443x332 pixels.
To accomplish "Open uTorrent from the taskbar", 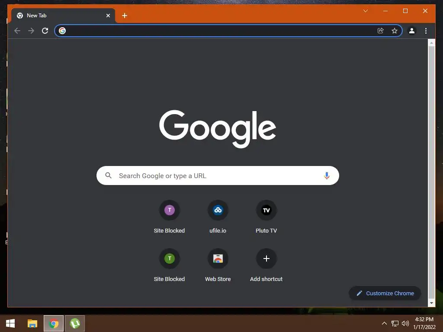I will [75, 323].
